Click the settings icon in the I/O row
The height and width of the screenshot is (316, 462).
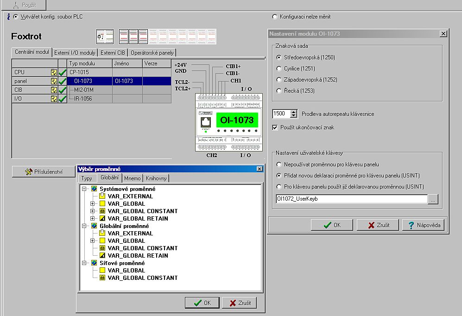click(54, 99)
